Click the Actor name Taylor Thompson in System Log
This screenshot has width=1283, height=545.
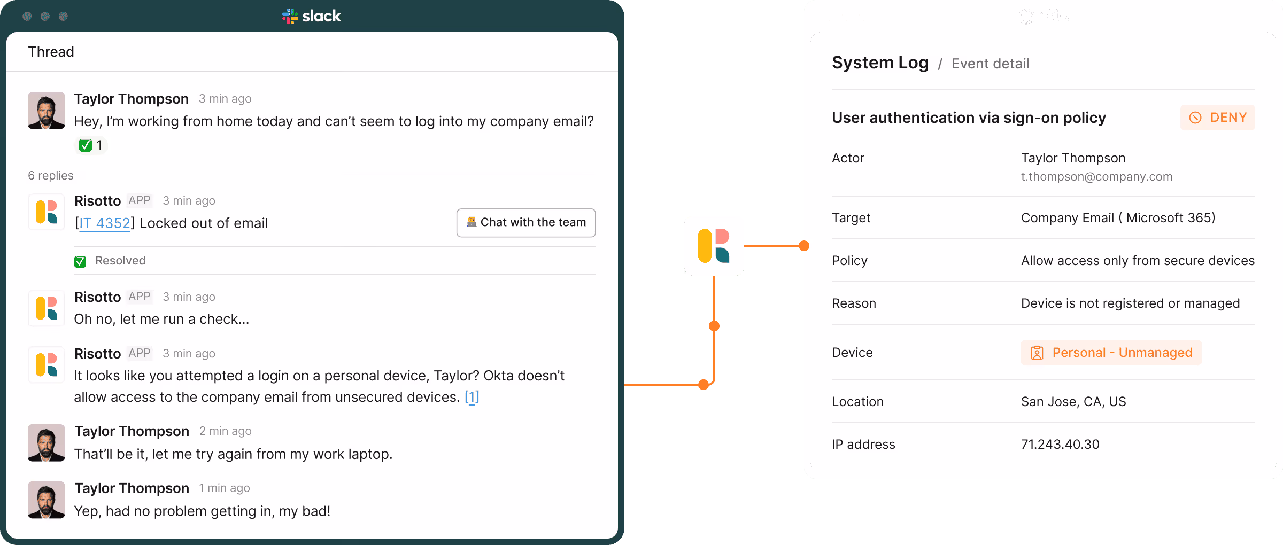coord(1073,158)
